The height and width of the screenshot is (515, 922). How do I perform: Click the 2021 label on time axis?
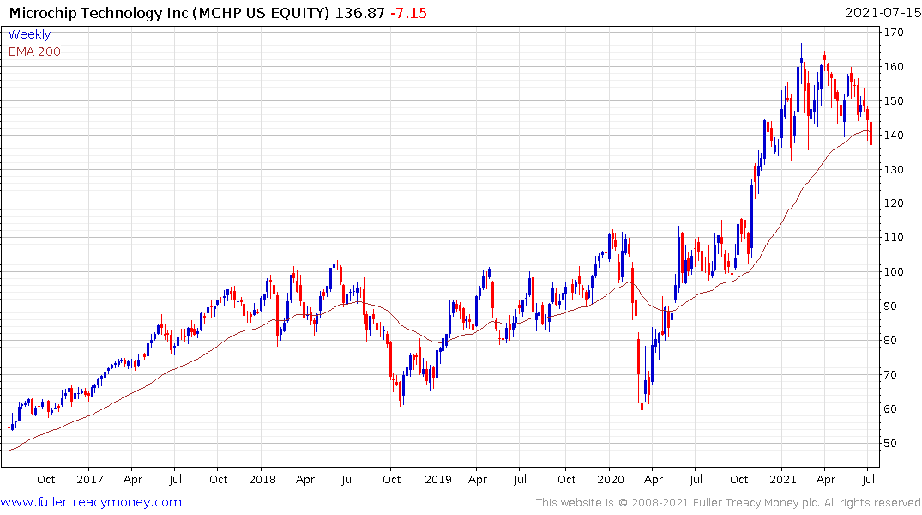(x=783, y=479)
